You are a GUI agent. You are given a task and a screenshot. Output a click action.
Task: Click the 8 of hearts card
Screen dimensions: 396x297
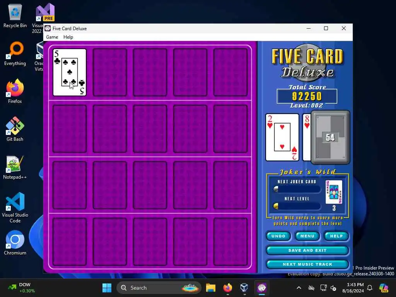pos(307,137)
